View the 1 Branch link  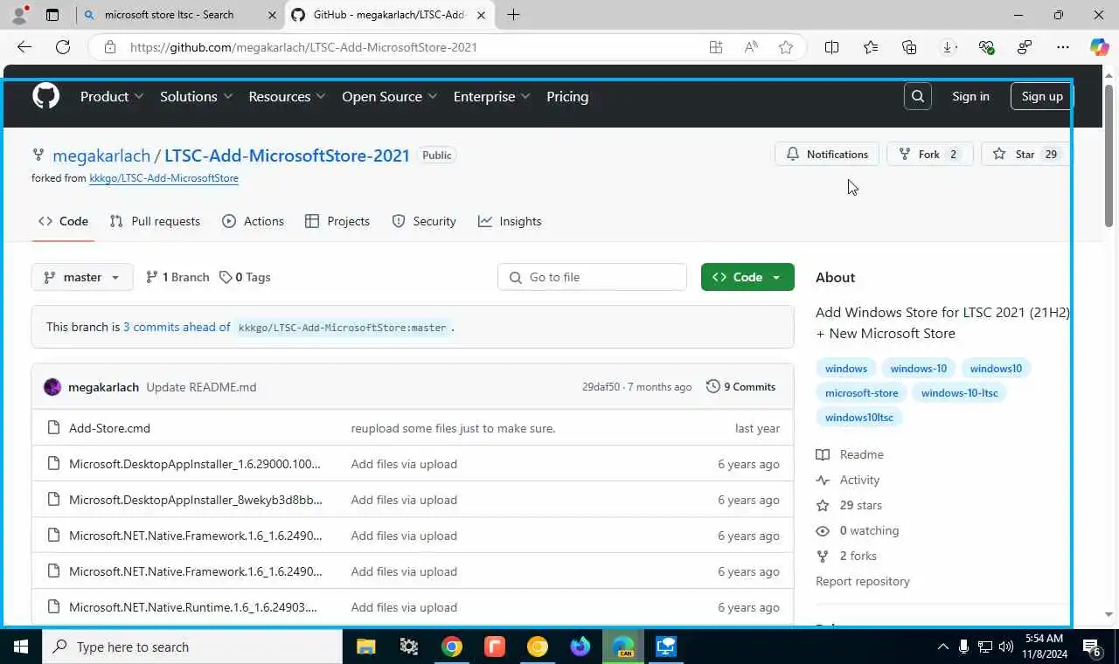[x=177, y=277]
